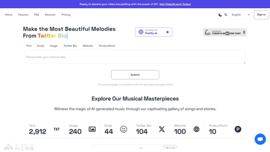Image resolution: width=270 pixels, height=152 pixels.
Task: Click the creative idea text field
Action: coord(135,57)
